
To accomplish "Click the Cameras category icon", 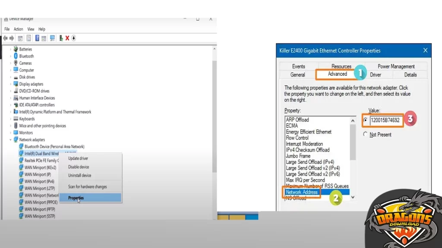I will point(16,63).
